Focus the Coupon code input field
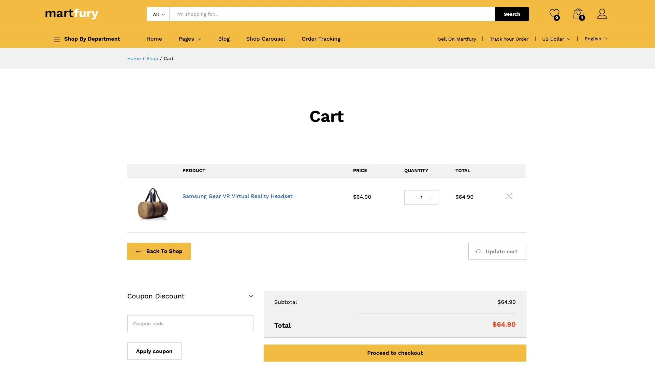The height and width of the screenshot is (379, 655). tap(190, 324)
